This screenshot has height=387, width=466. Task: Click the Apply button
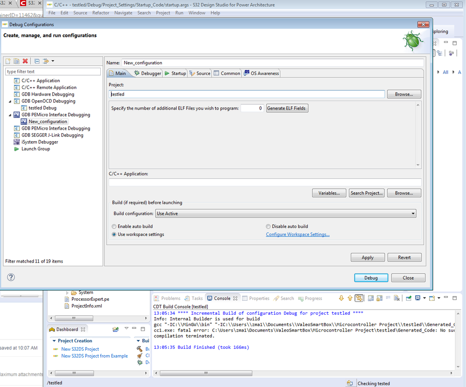pos(368,257)
